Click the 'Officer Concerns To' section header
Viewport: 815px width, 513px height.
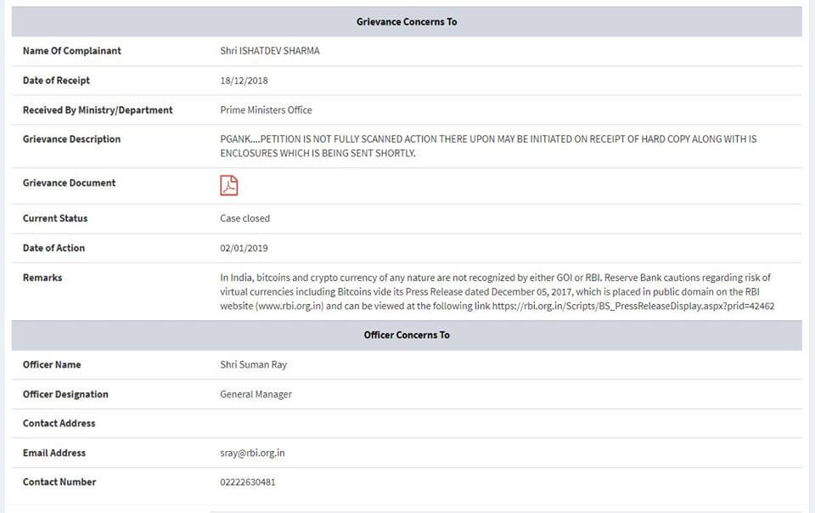pyautogui.click(x=407, y=335)
